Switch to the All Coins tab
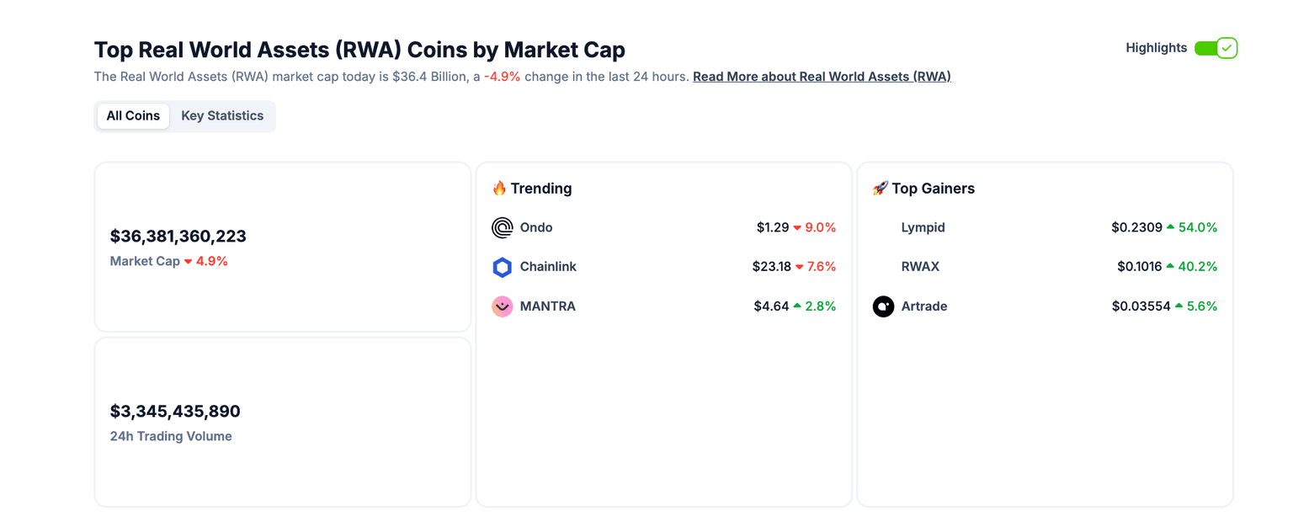 click(x=133, y=116)
